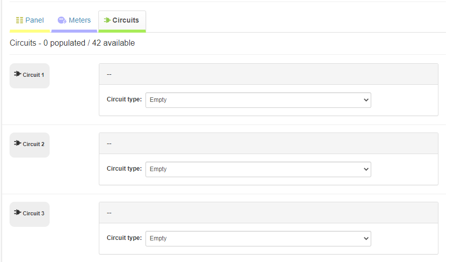Click the Meters tab's purple gauge icon

coord(62,21)
